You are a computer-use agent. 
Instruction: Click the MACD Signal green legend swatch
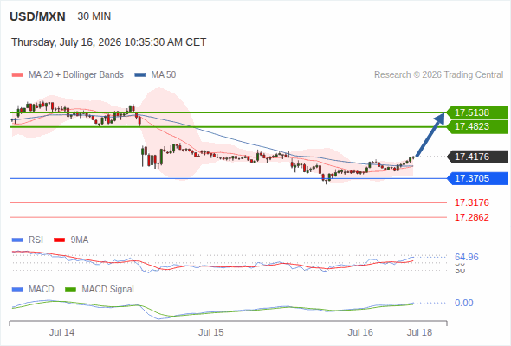(x=70, y=290)
